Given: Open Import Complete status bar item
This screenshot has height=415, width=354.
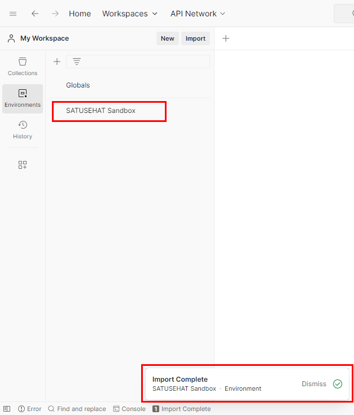Looking at the screenshot, I should (x=181, y=409).
